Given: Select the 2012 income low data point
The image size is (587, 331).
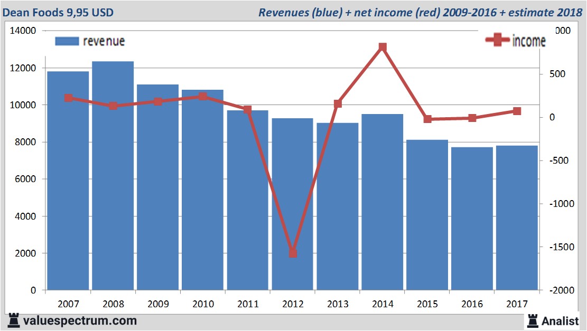Looking at the screenshot, I should [293, 253].
